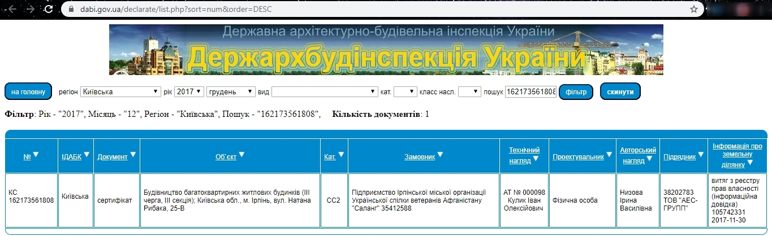Open the кат. category dropdown

(x=405, y=91)
